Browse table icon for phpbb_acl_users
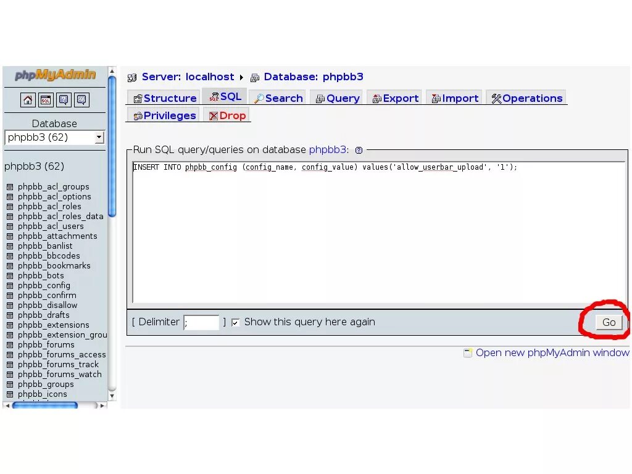 (10, 227)
